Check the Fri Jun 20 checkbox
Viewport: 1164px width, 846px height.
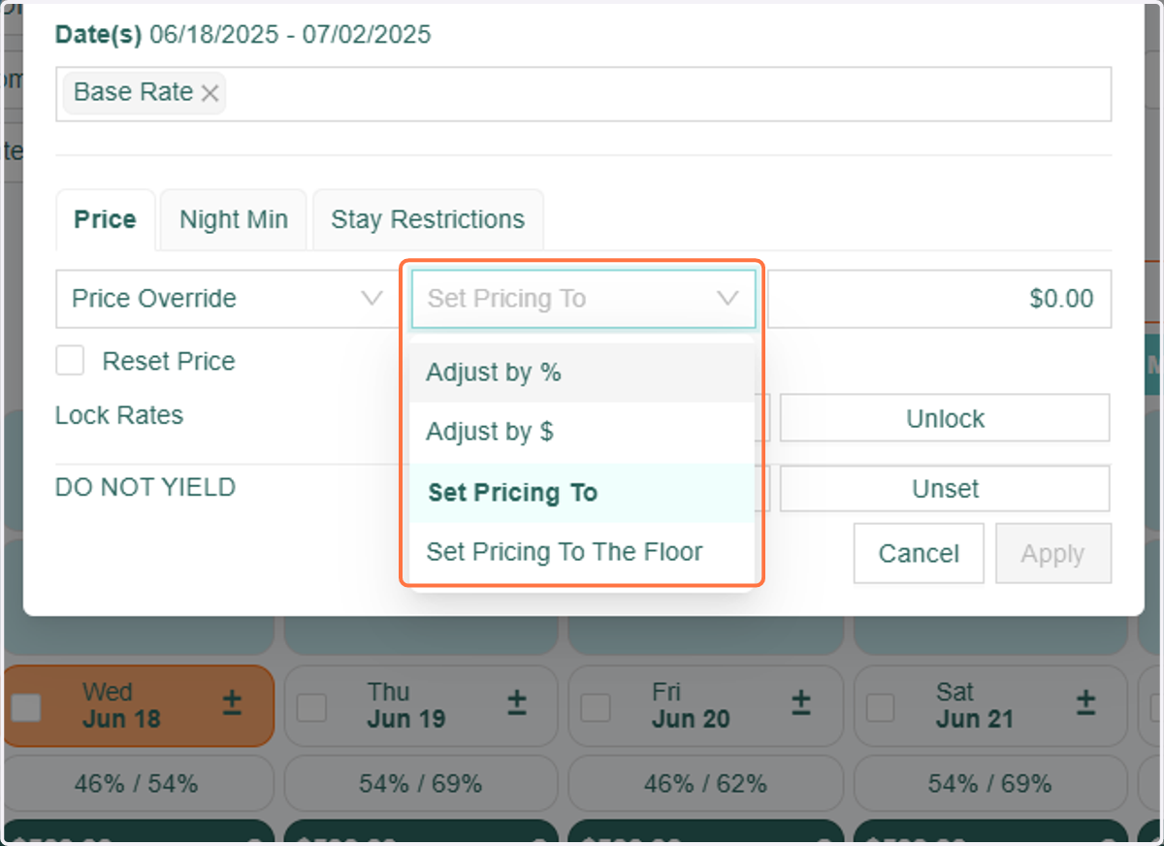click(596, 707)
